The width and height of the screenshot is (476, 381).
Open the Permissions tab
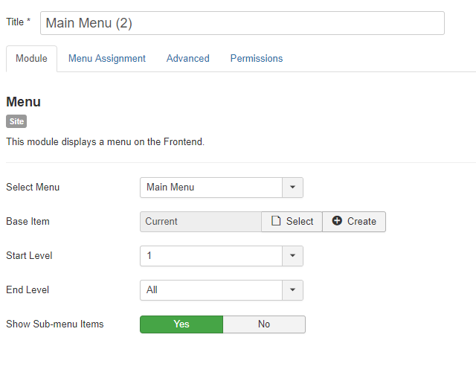tap(257, 58)
